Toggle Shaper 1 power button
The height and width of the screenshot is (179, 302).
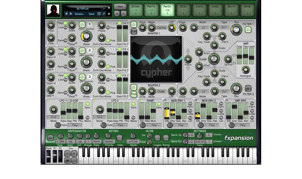[x=134, y=24]
